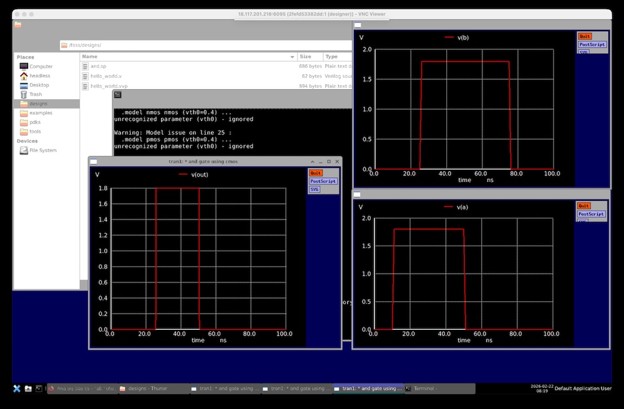Open the pdks folder in sidebar

point(35,122)
